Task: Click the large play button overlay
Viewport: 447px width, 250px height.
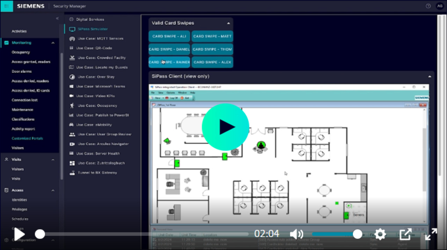Action: [225, 127]
